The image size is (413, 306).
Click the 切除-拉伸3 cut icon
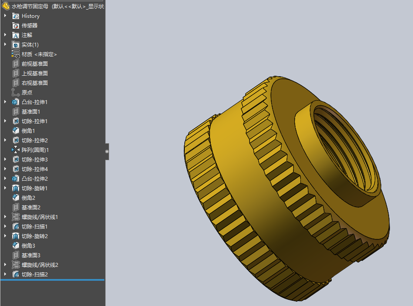point(16,160)
